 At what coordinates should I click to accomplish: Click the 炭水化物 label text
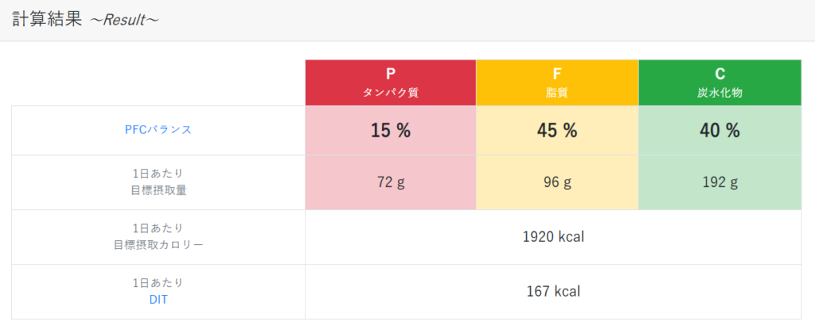719,93
